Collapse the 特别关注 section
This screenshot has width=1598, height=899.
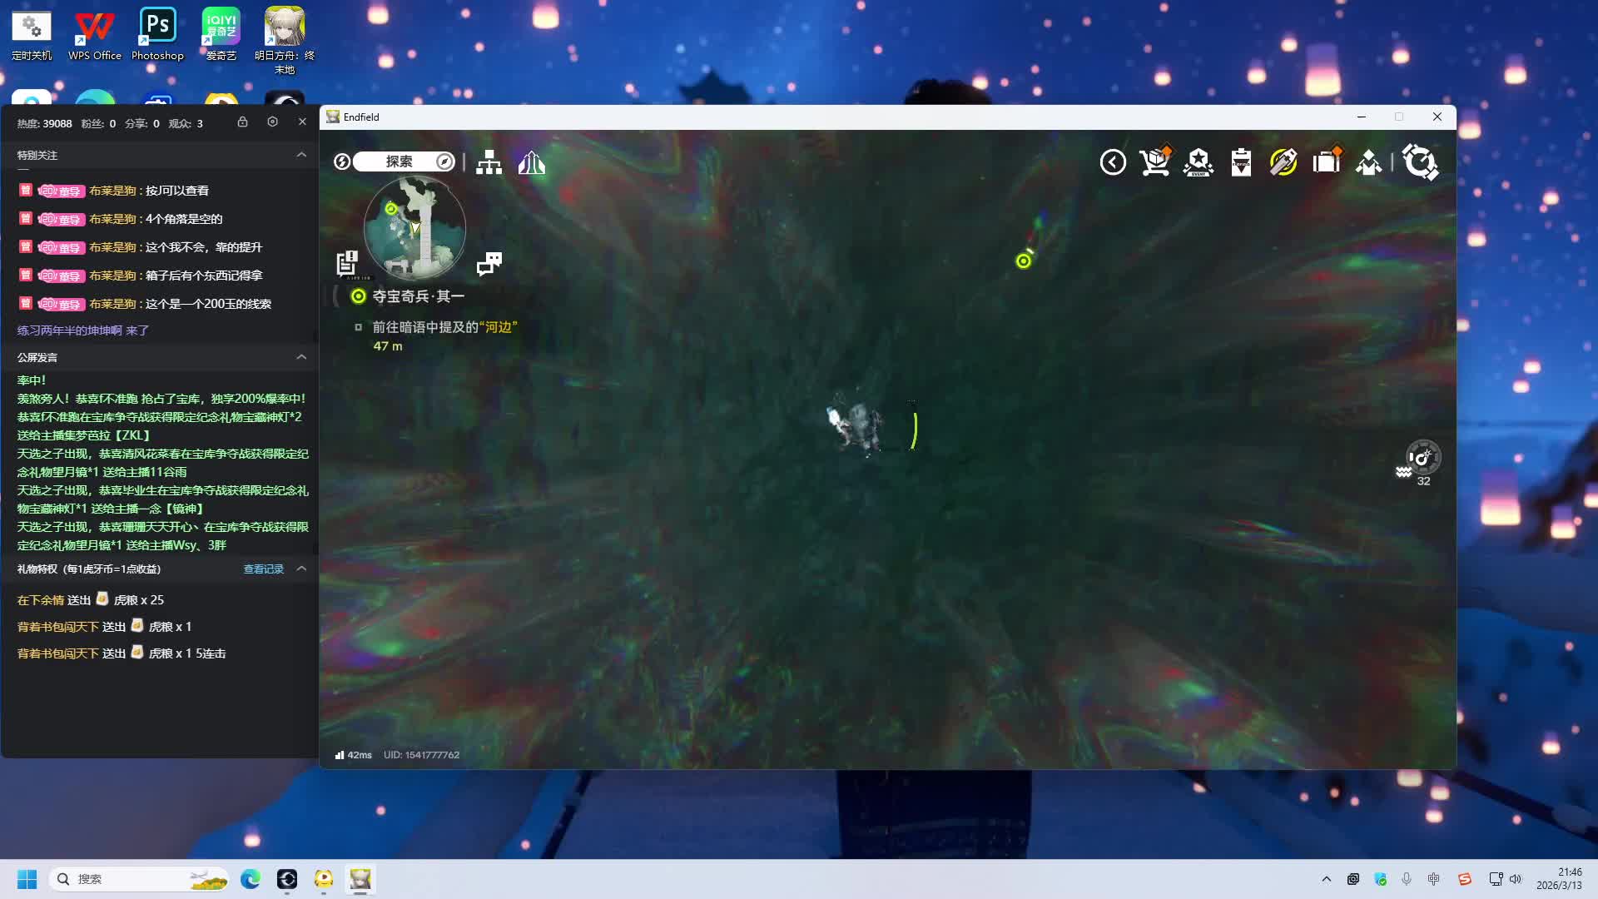pyautogui.click(x=301, y=155)
